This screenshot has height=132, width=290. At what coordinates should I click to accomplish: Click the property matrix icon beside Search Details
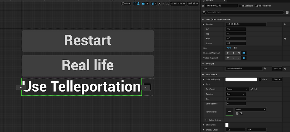click(x=287, y=12)
